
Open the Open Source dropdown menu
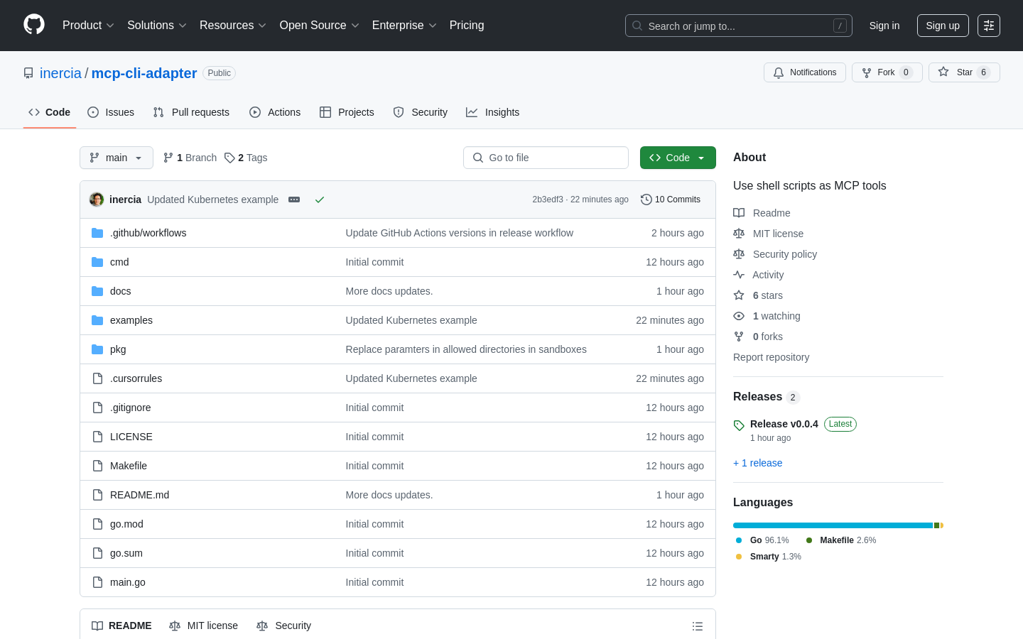(320, 26)
